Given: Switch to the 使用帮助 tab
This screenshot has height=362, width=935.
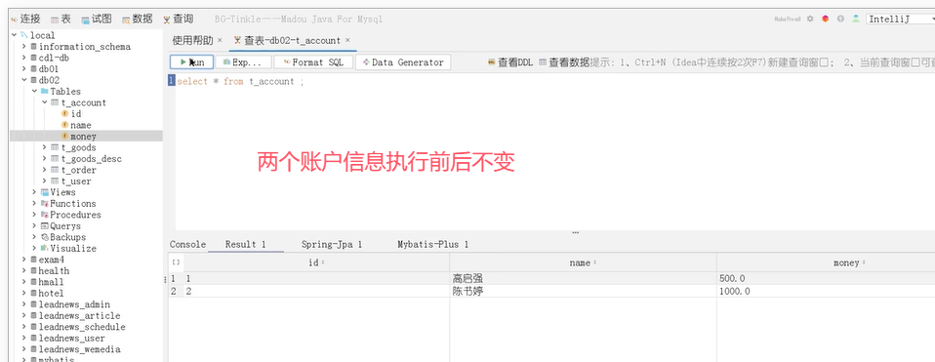Looking at the screenshot, I should 192,41.
